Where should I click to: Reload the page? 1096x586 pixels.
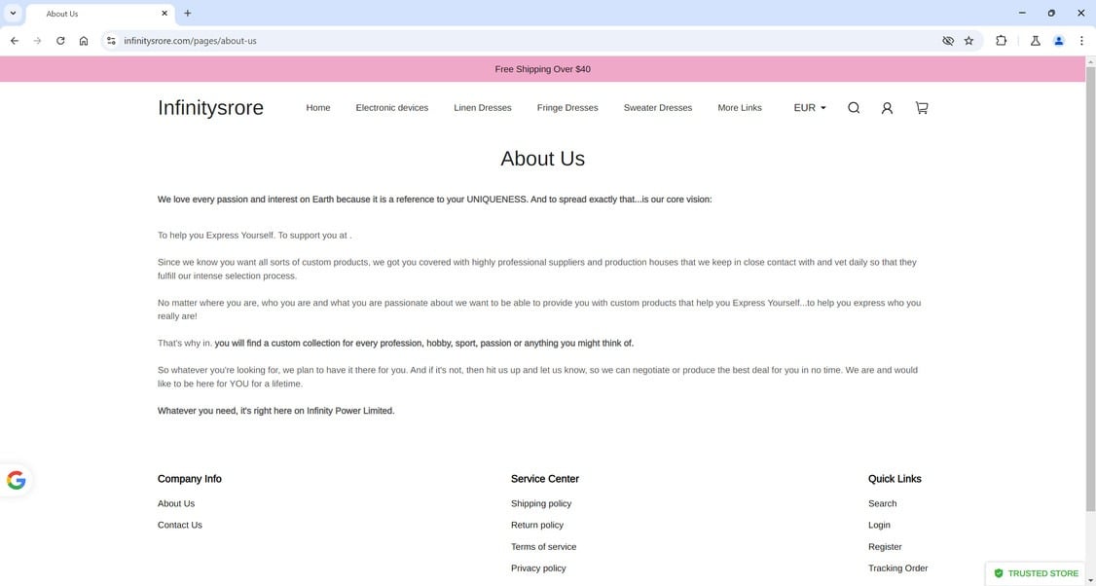click(x=60, y=41)
